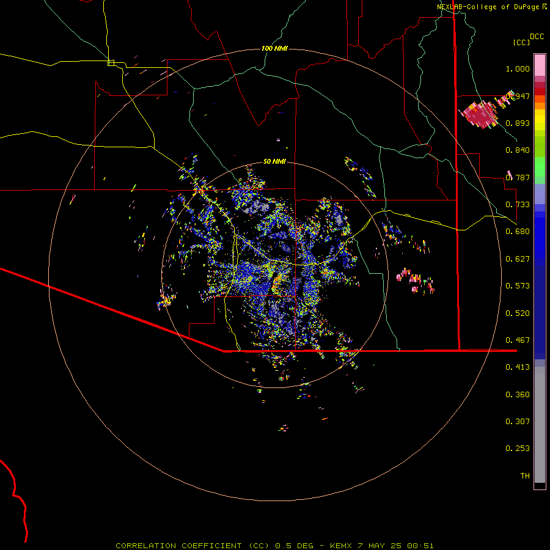Click the Correlation Coefficient KEMX caption text
This screenshot has width=550, height=550.
click(274, 546)
